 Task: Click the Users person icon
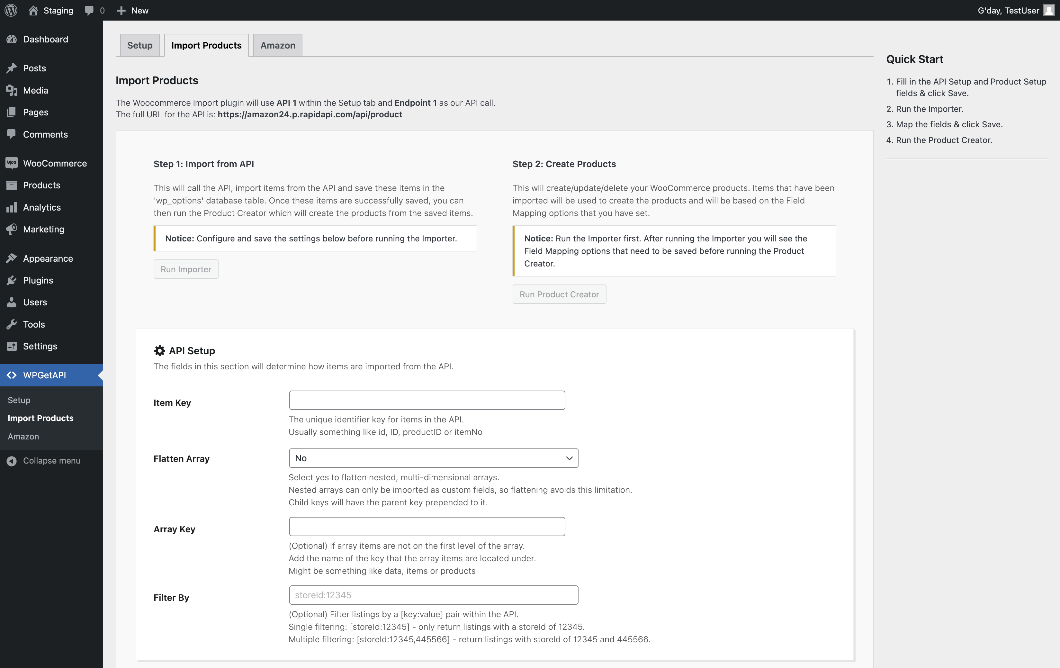tap(12, 302)
